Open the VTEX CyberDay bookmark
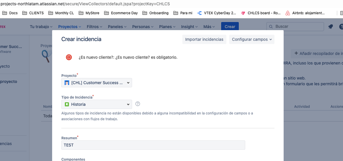343x161 pixels. tap(217, 13)
